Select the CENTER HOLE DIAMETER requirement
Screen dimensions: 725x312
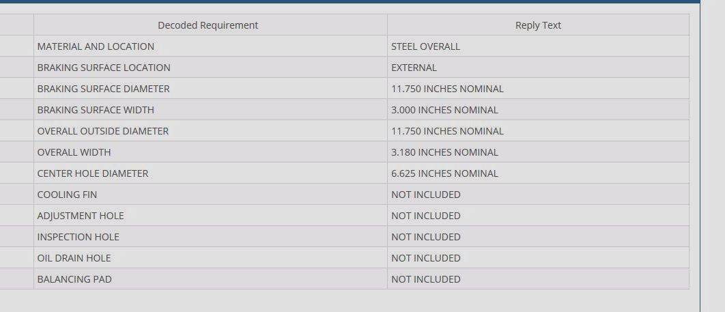click(92, 173)
